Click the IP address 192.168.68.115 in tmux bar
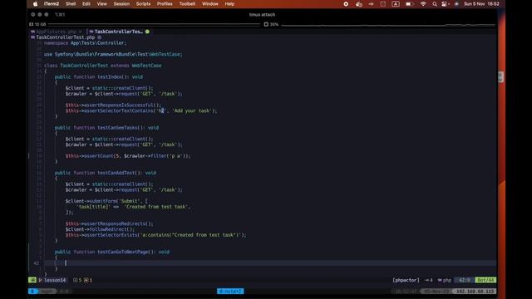This screenshot has width=532, height=299. [x=475, y=292]
